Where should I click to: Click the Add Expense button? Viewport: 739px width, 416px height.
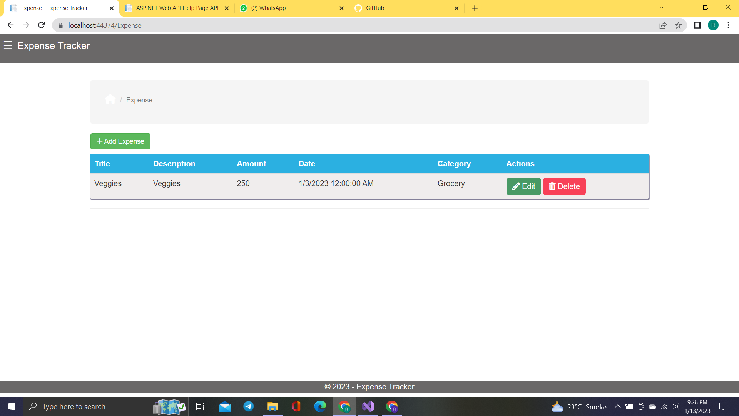point(120,141)
